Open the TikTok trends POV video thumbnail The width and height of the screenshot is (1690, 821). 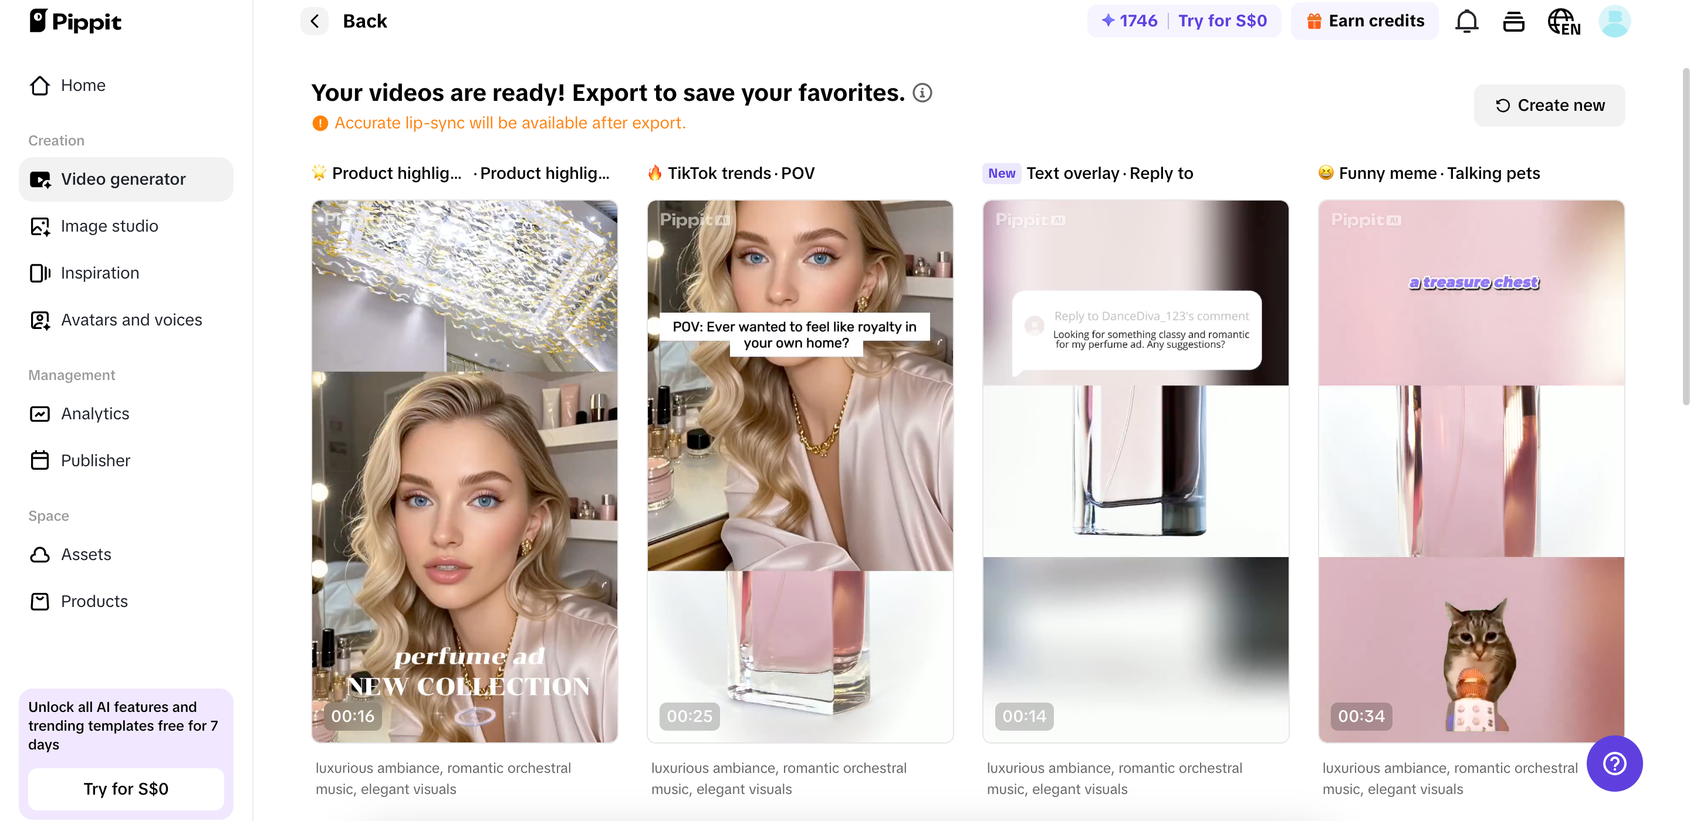[800, 471]
